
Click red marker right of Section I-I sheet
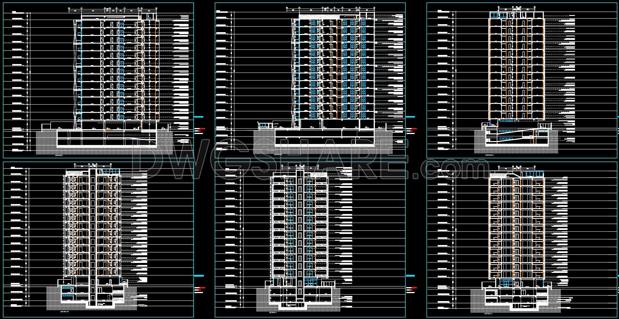414,288
